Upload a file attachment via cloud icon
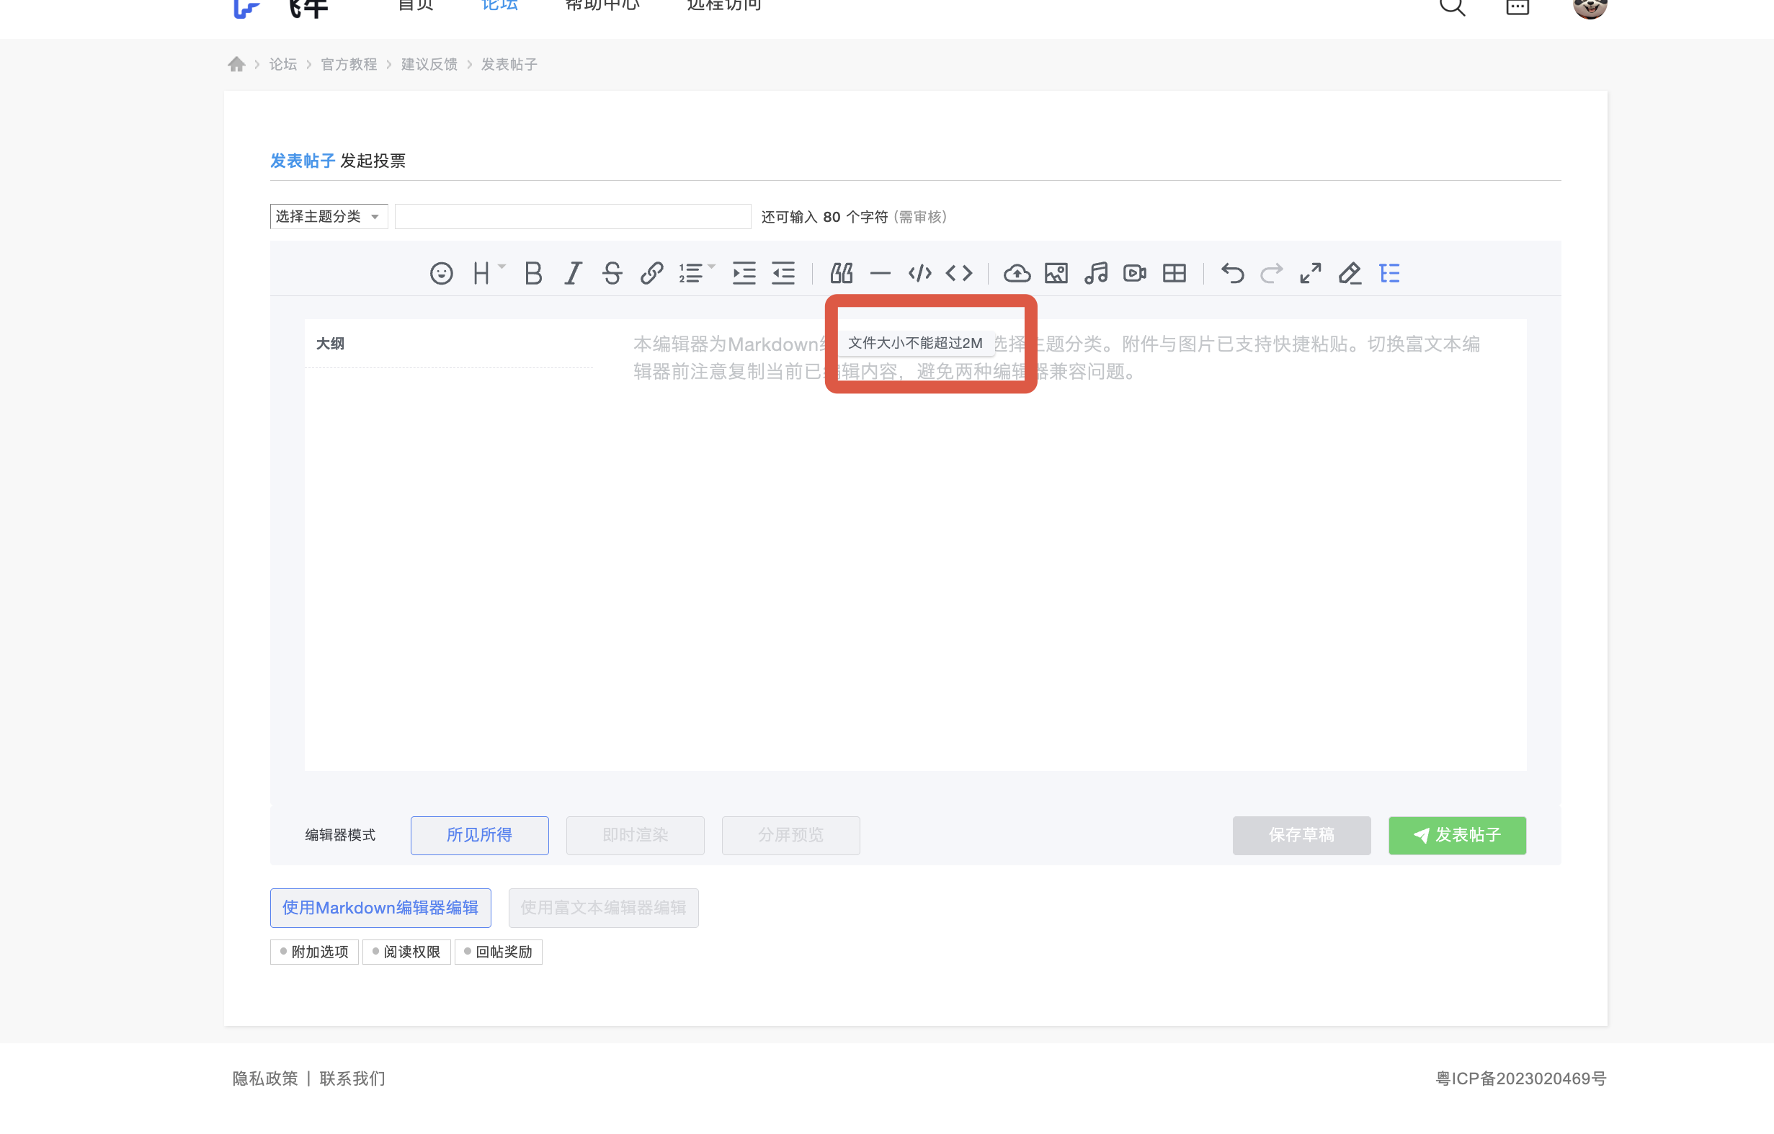 1017,273
